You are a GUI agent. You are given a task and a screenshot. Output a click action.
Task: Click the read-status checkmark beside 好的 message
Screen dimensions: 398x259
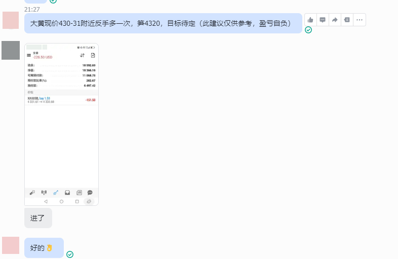click(x=70, y=254)
